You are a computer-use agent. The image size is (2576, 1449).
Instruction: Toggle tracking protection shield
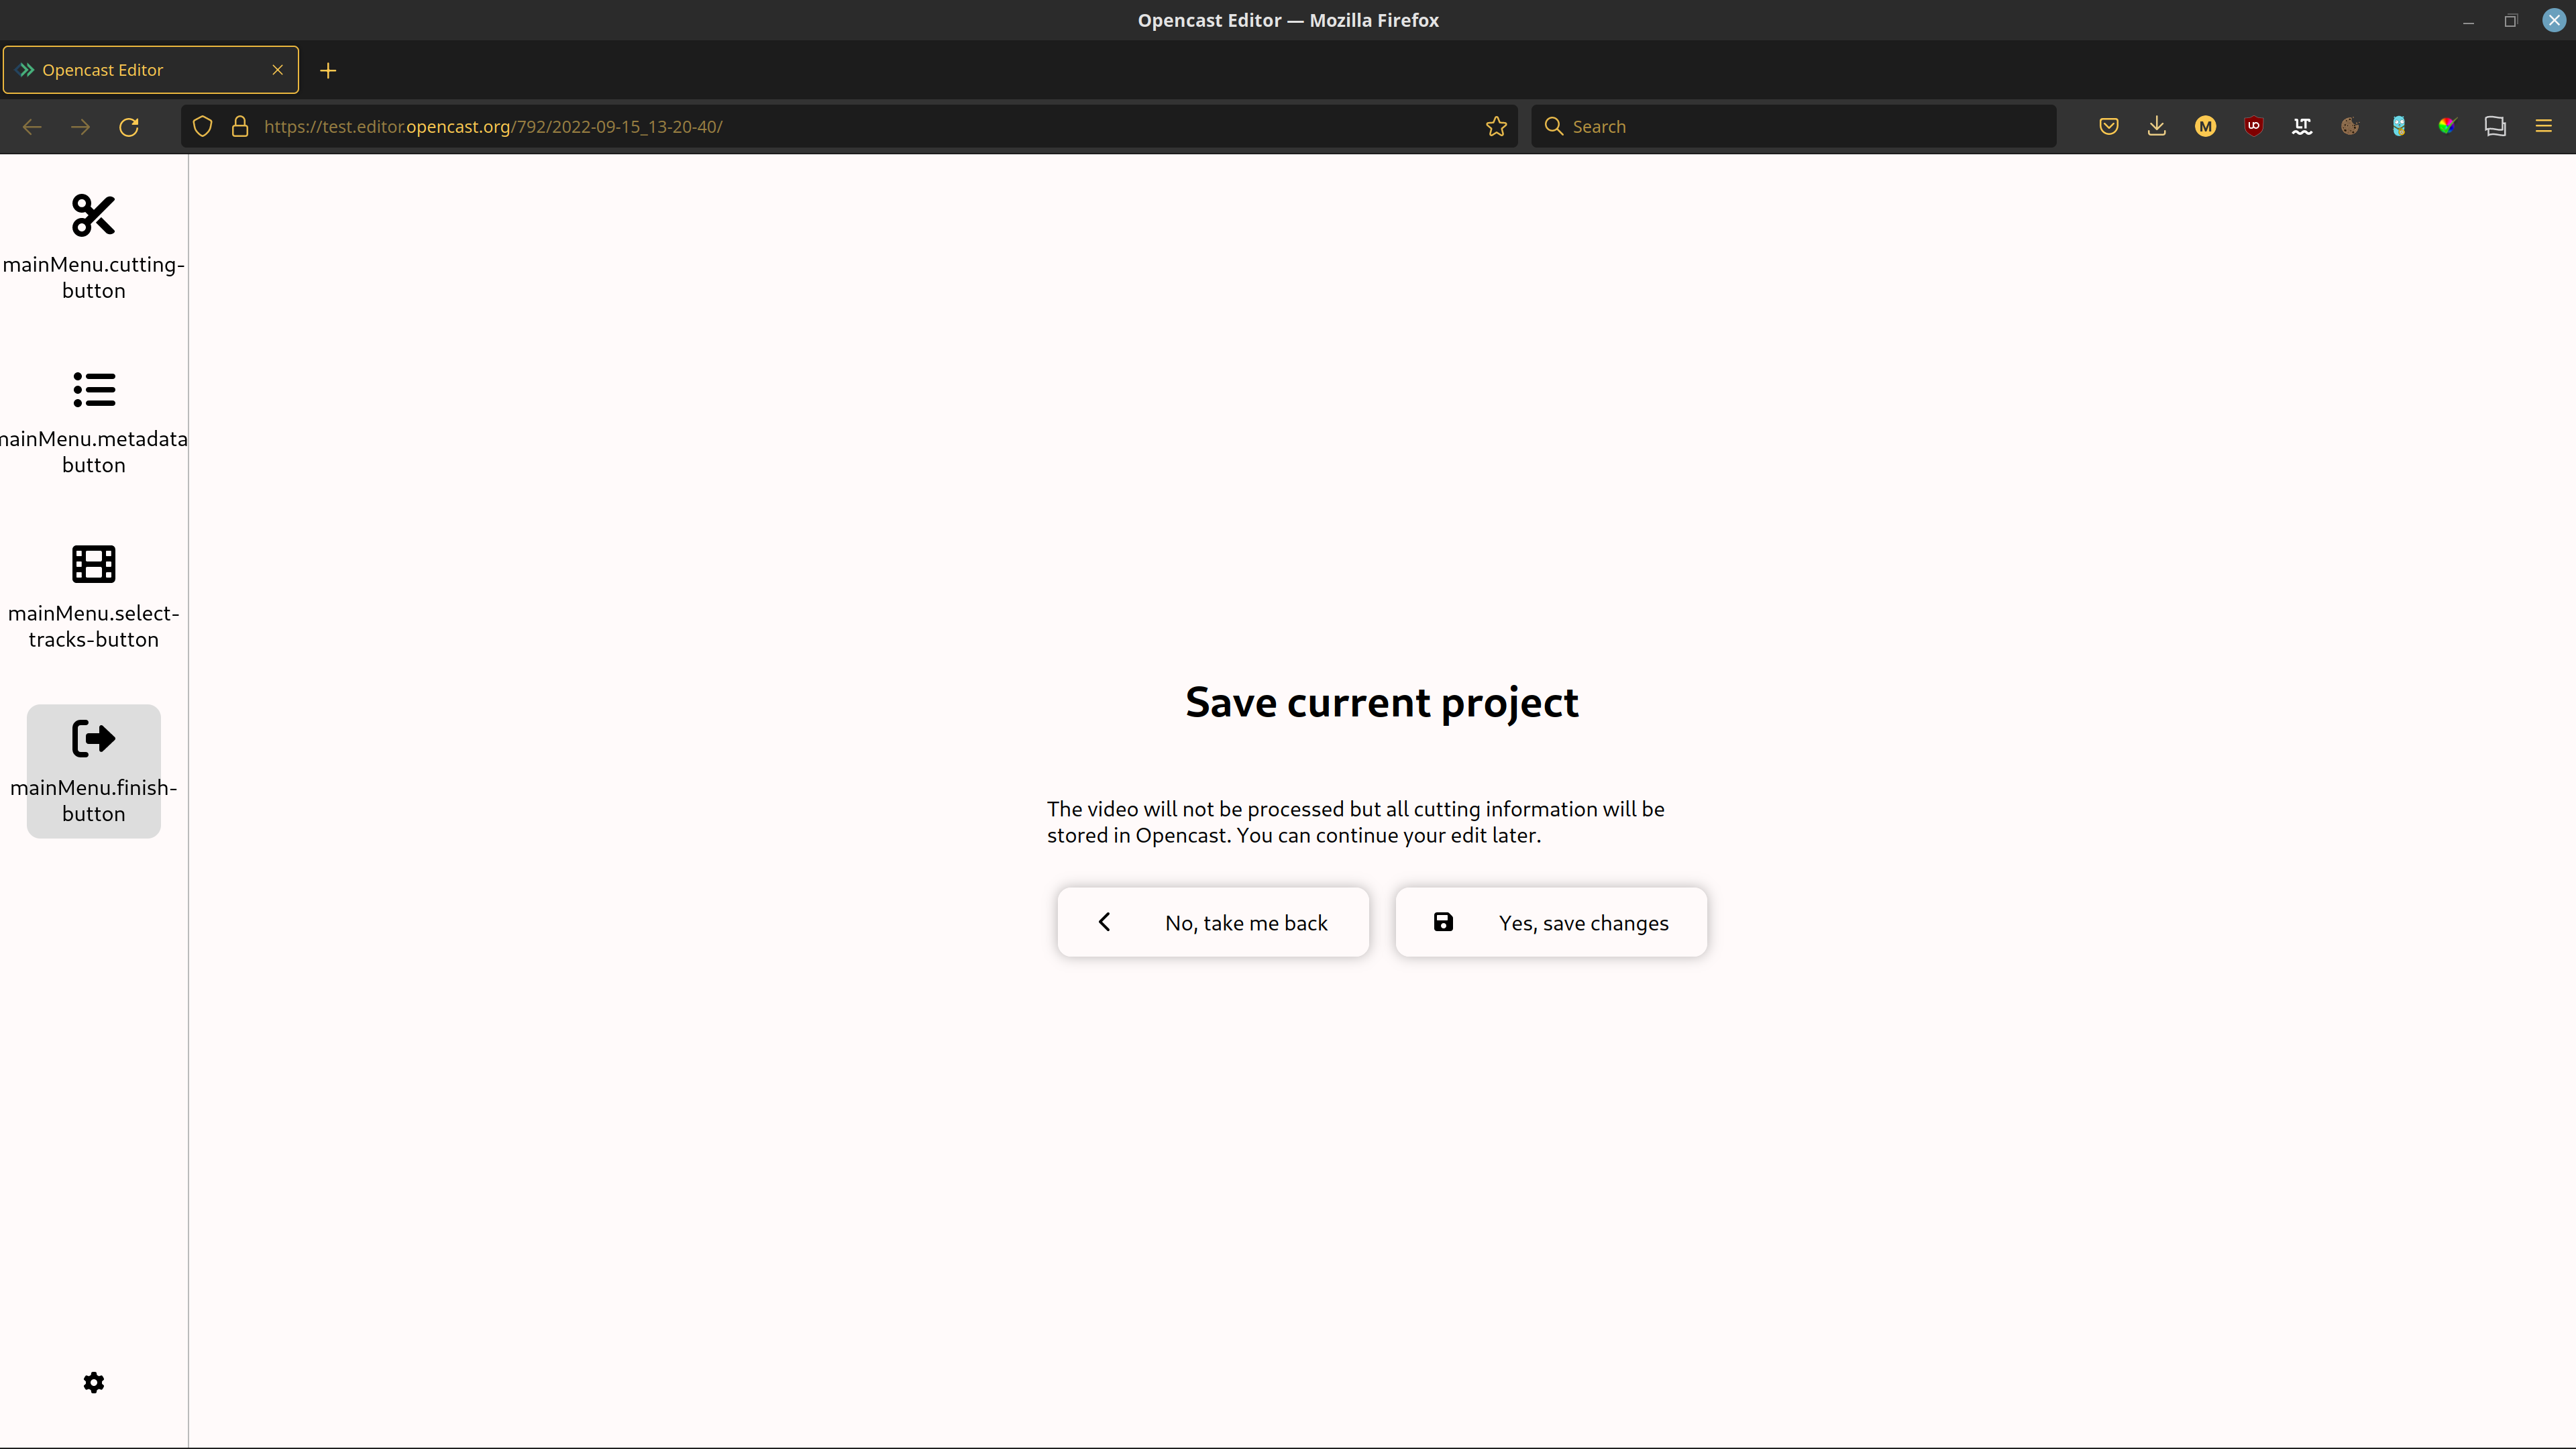203,126
